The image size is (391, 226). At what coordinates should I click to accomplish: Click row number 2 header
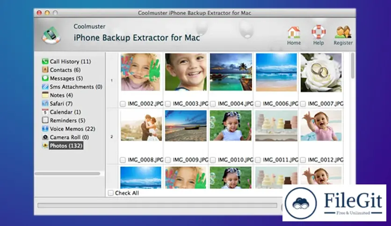coord(112,137)
